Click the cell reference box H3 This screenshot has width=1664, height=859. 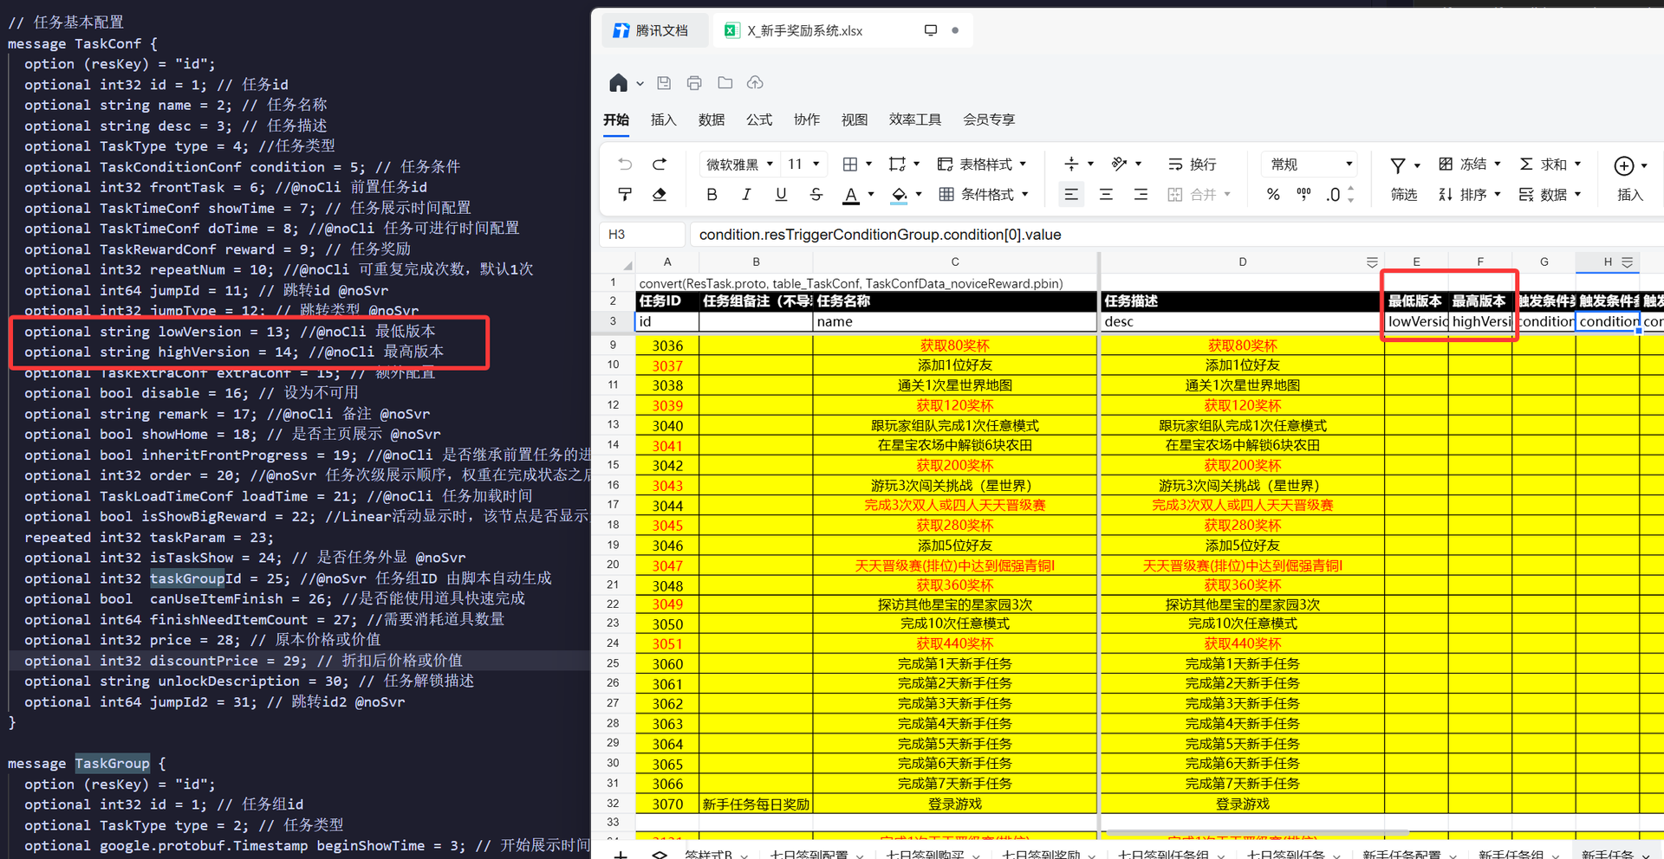(x=642, y=235)
